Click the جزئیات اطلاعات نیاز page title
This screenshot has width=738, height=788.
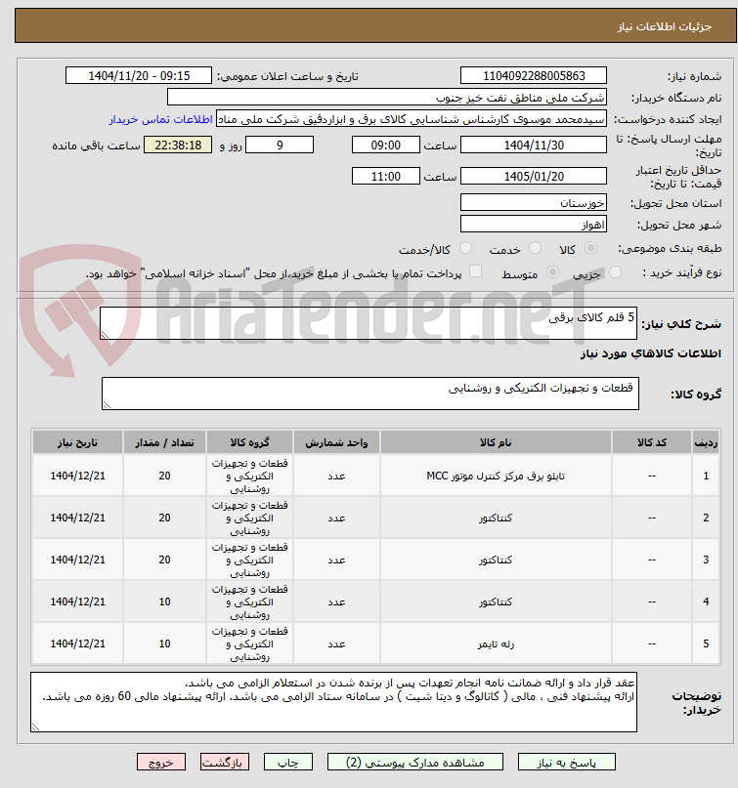coord(665,26)
